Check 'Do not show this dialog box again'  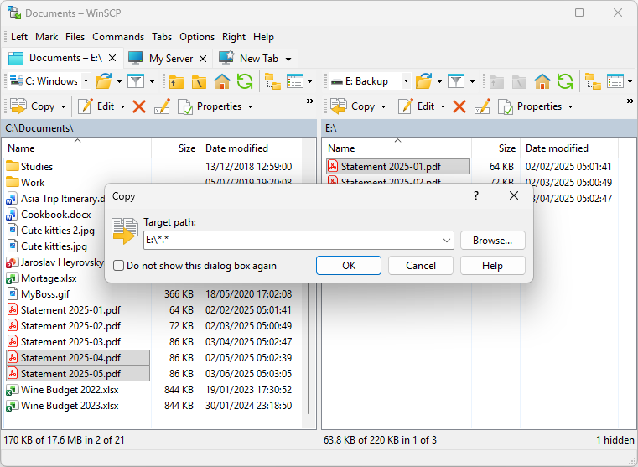(x=119, y=266)
